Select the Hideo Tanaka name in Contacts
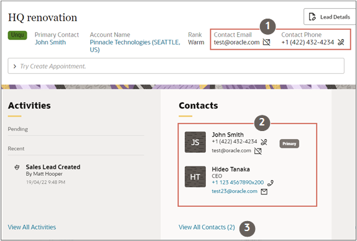The image size is (357, 241). pos(231,169)
